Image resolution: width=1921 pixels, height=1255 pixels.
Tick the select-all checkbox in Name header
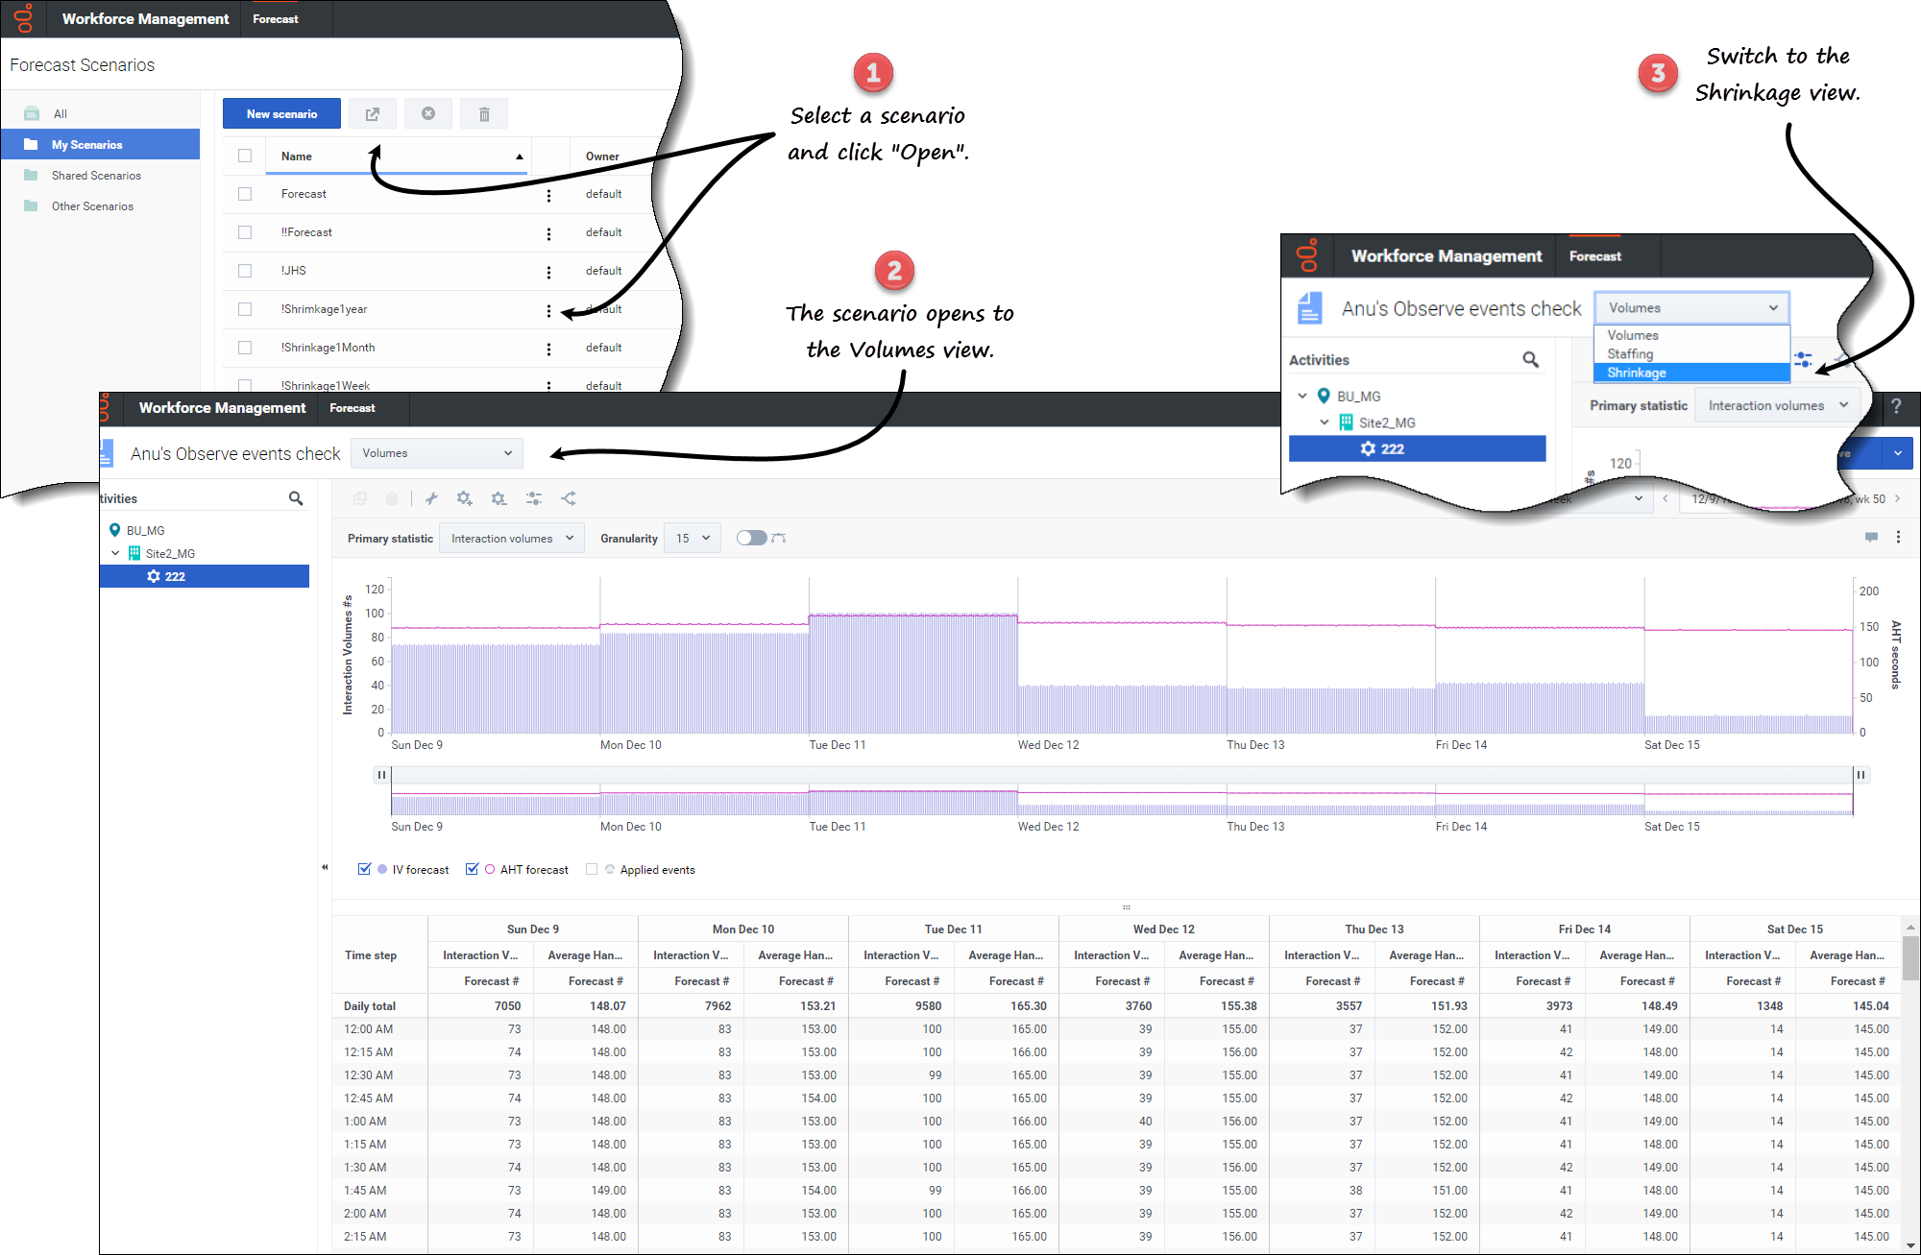click(245, 156)
